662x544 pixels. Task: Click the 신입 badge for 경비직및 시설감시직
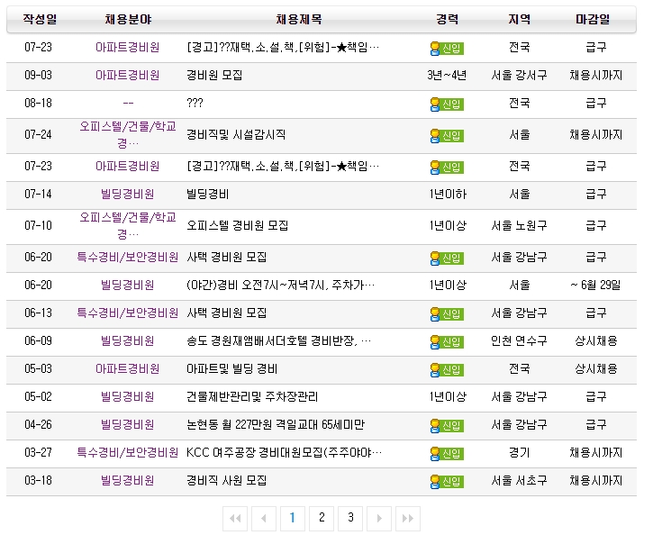(x=447, y=135)
